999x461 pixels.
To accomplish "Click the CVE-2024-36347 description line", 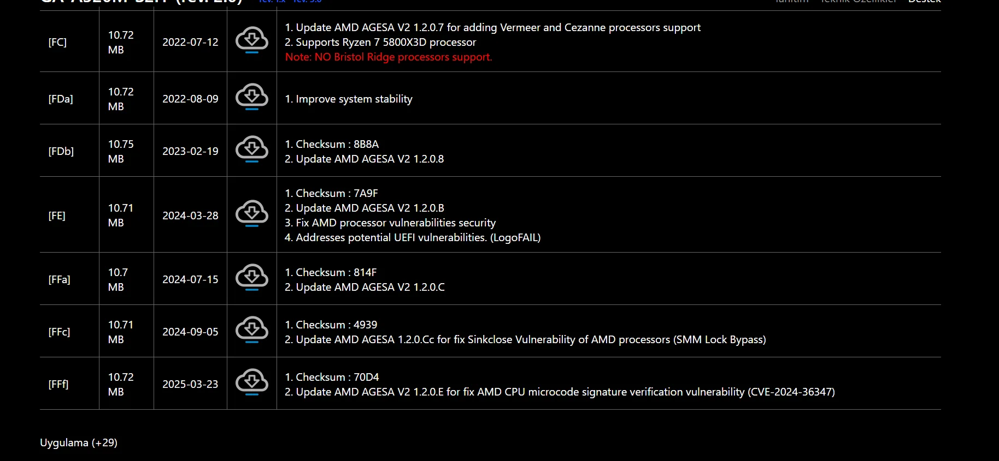I will pyautogui.click(x=560, y=392).
